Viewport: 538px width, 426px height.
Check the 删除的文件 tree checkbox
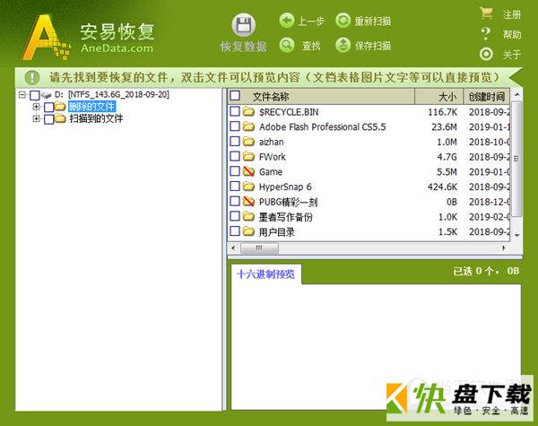click(48, 107)
